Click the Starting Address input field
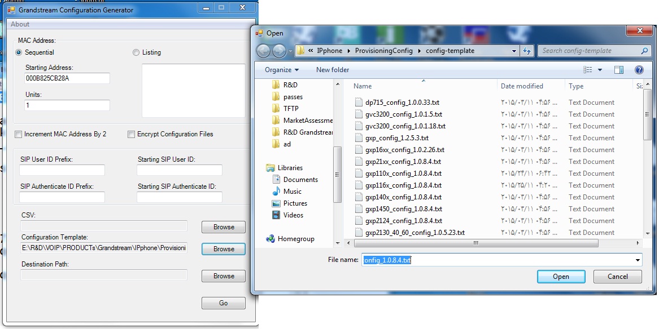Viewport: 659px width, 329px height. (67, 78)
